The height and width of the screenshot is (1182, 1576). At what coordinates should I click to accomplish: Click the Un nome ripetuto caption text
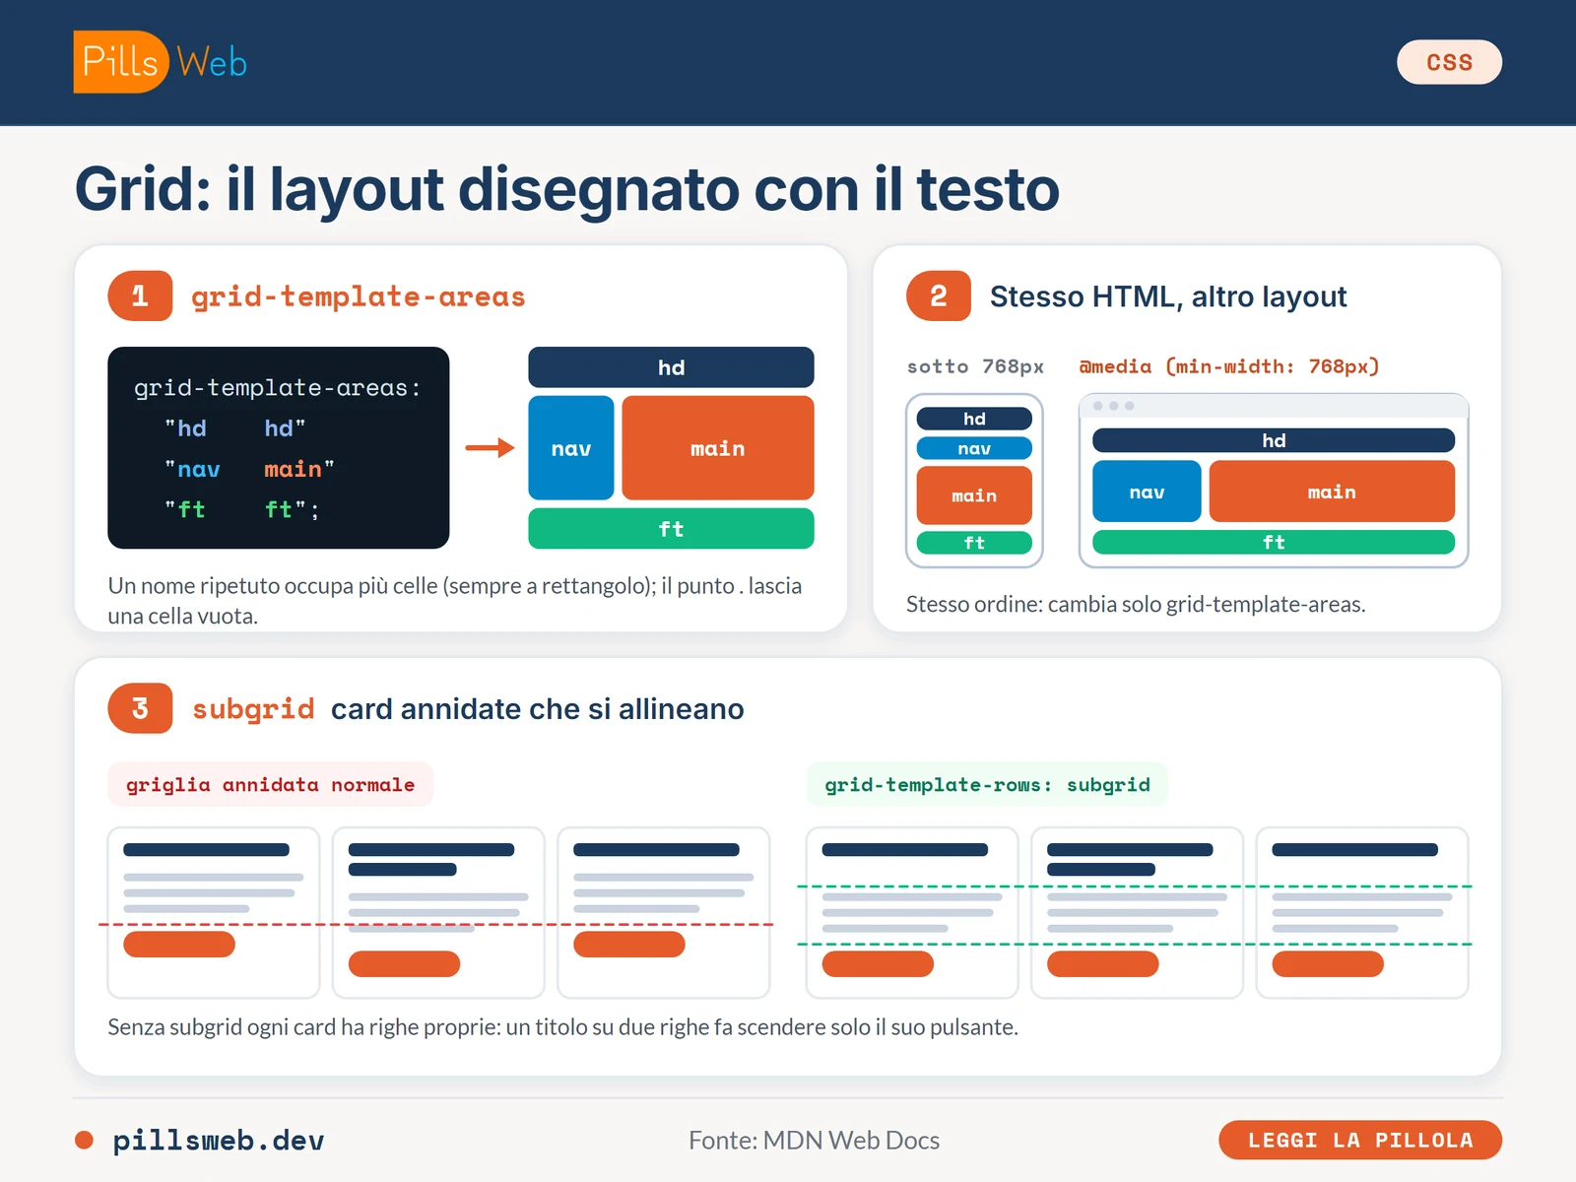tap(455, 601)
